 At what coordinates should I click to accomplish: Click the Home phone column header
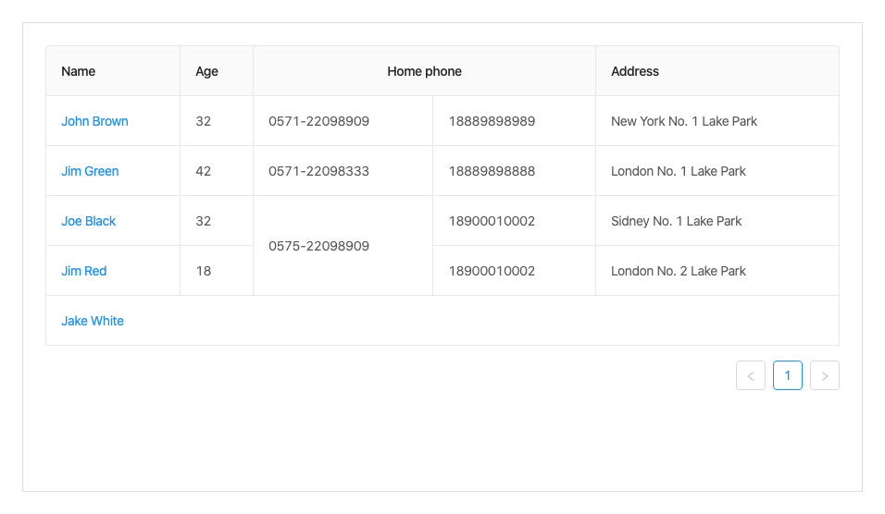pyautogui.click(x=424, y=71)
